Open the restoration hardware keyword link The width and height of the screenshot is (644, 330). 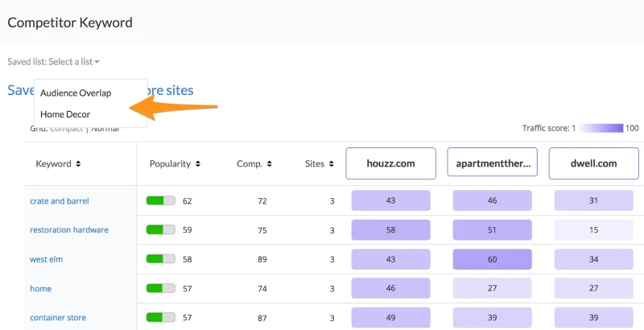pos(69,230)
